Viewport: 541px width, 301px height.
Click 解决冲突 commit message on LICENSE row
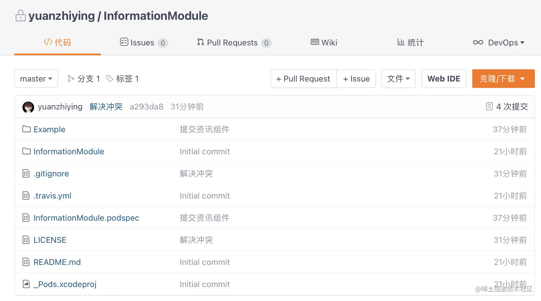(x=196, y=240)
